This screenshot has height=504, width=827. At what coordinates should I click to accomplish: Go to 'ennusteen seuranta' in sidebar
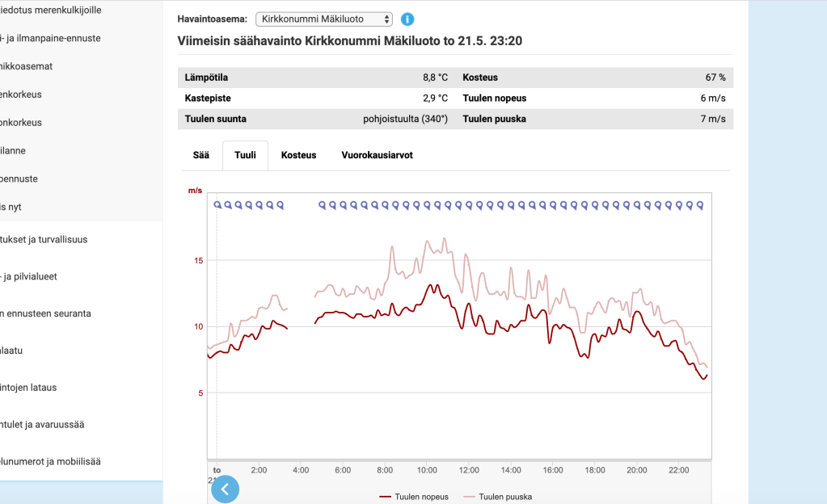coord(45,313)
